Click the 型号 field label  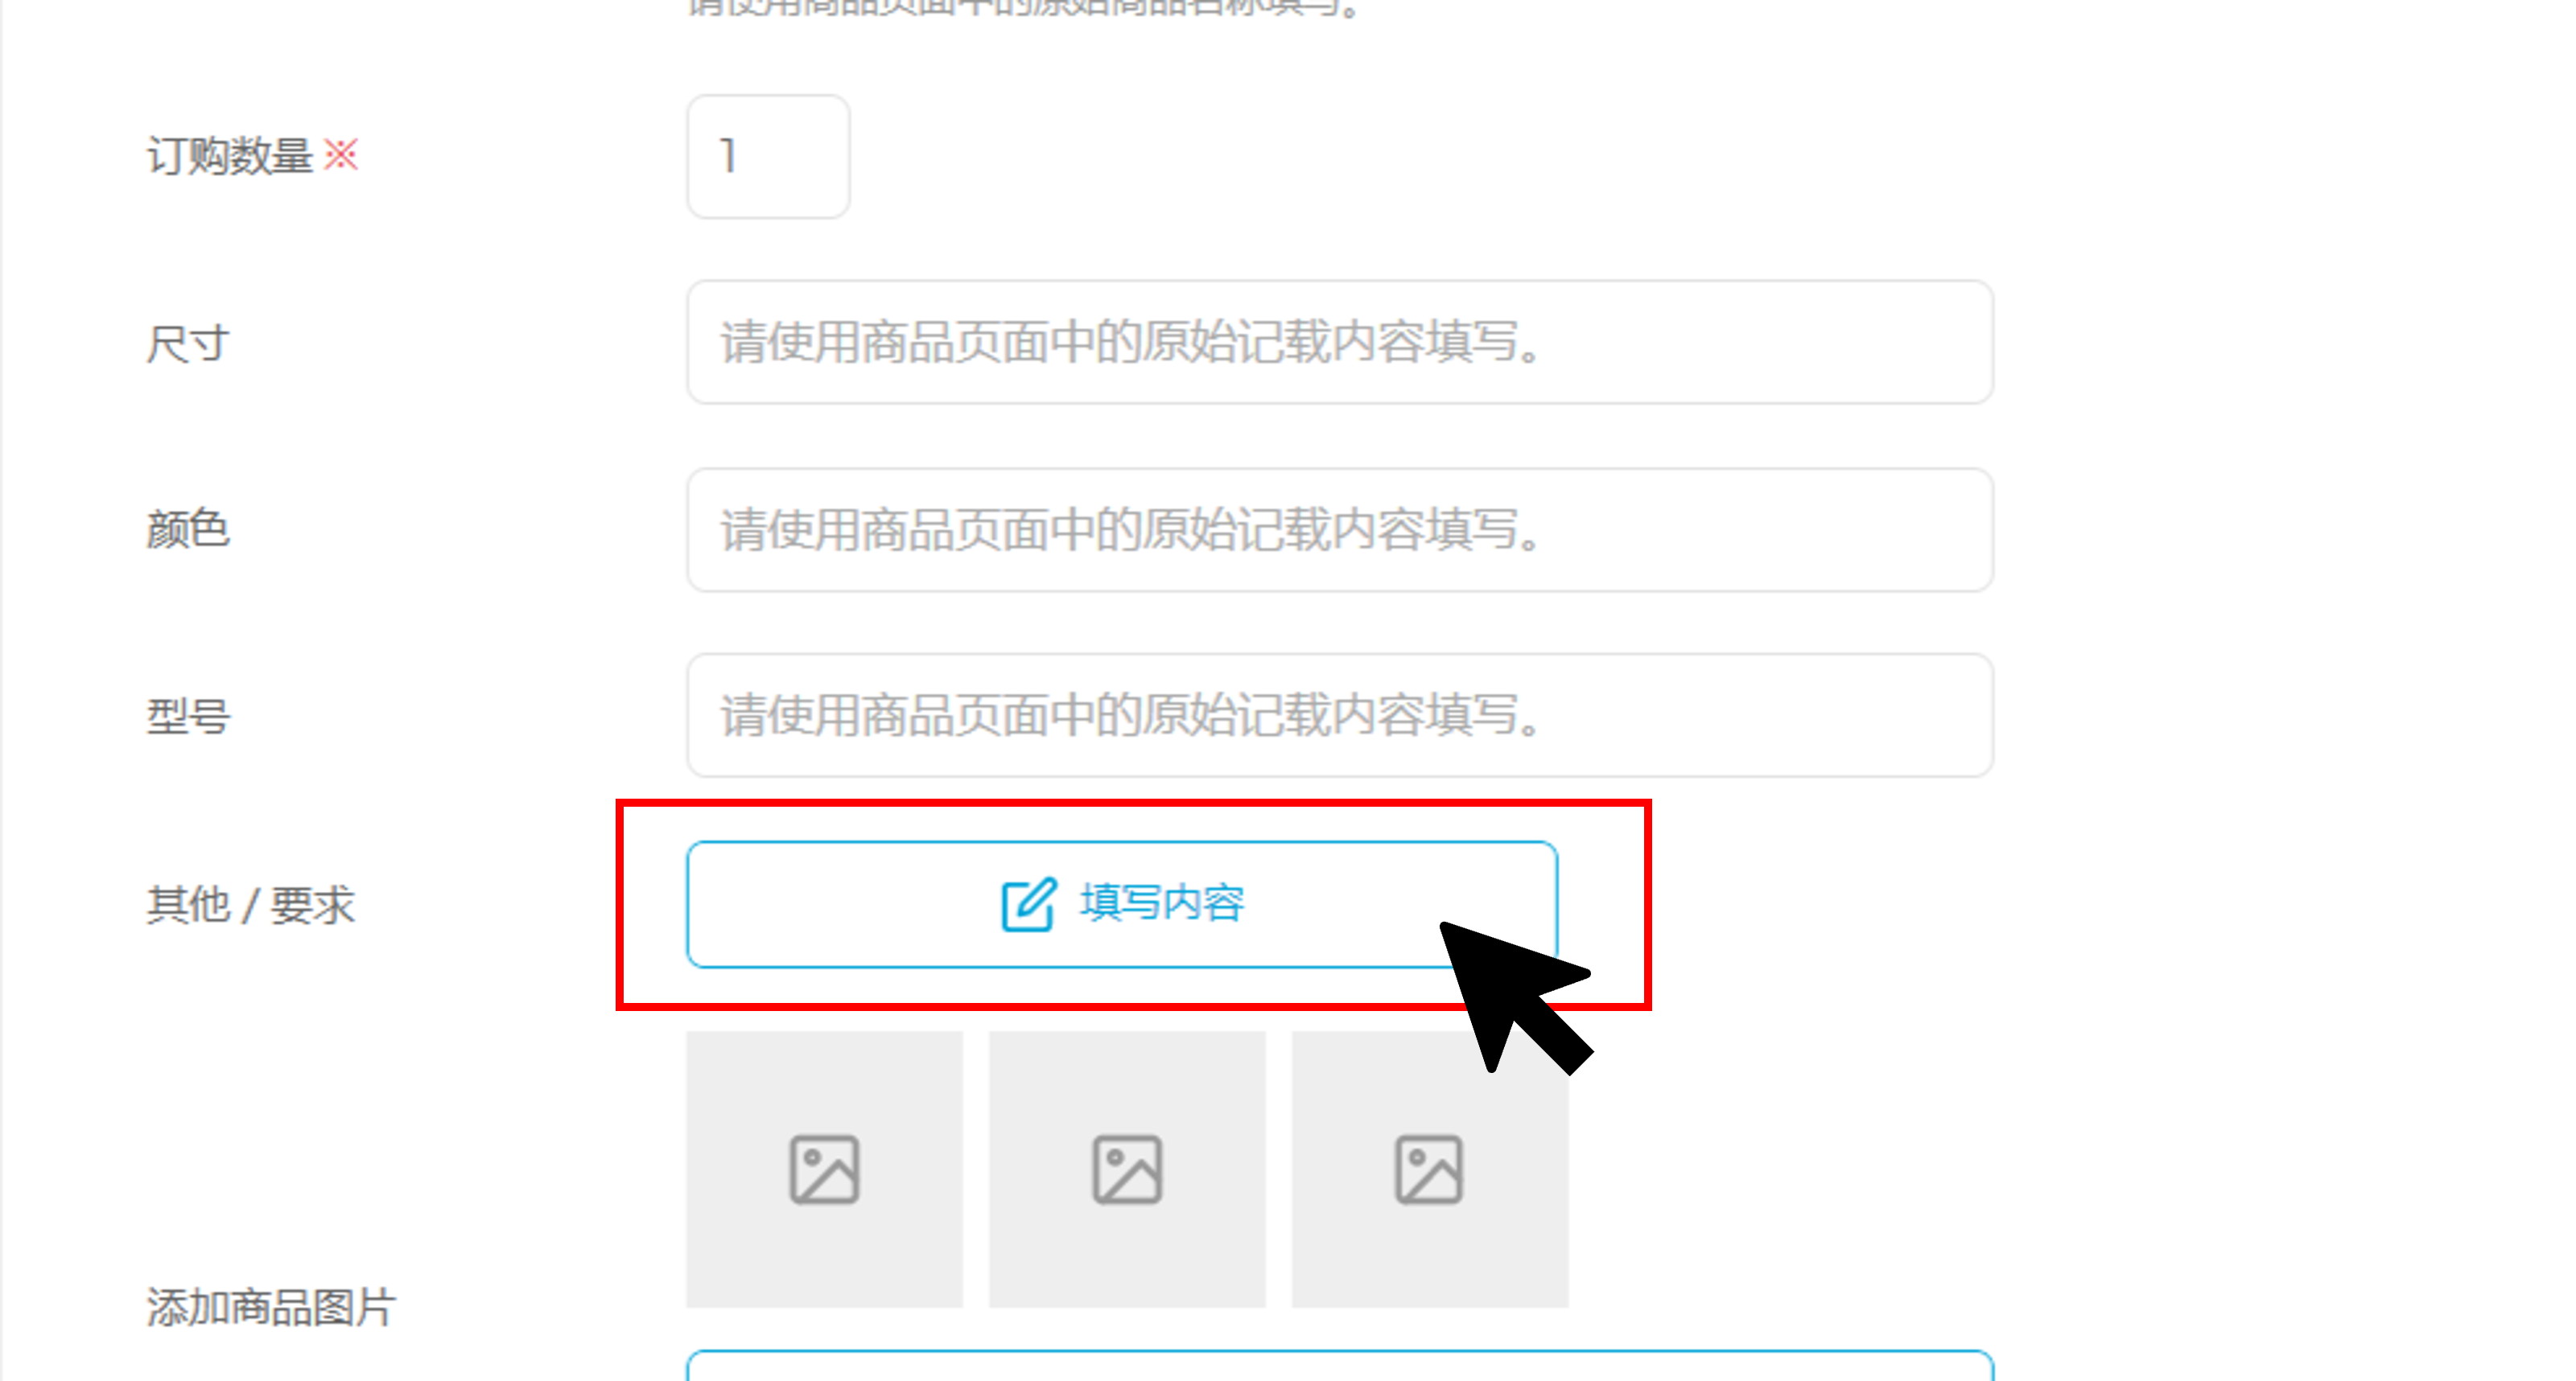(188, 717)
